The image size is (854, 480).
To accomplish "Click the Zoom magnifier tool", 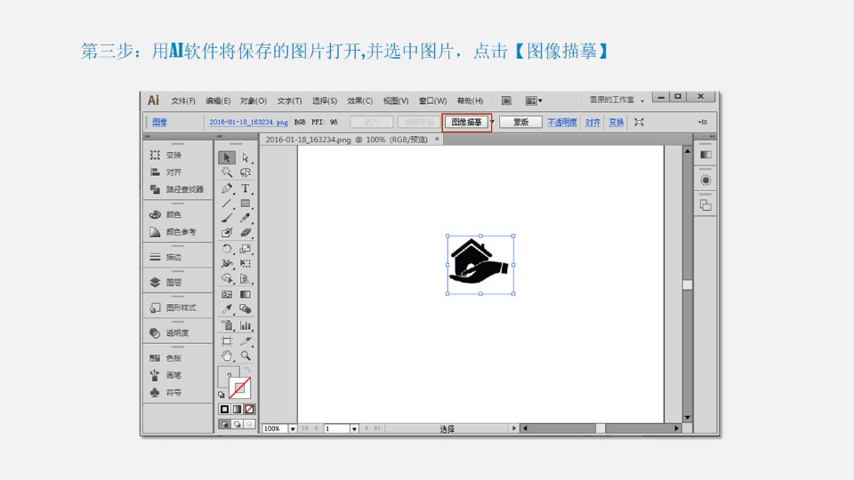I will pos(246,356).
